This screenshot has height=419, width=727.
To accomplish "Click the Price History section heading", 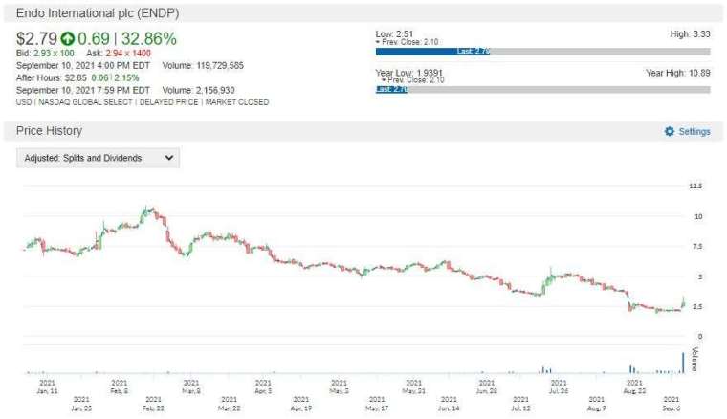I will click(49, 131).
